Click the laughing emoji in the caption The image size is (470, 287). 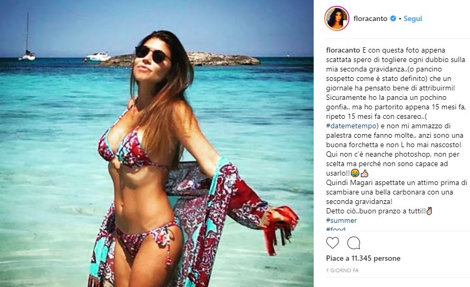[x=355, y=173]
